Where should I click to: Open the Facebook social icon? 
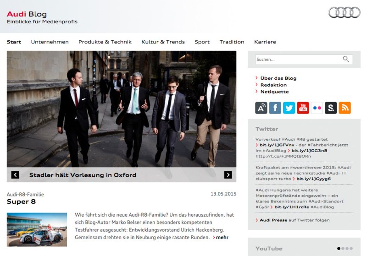275,108
